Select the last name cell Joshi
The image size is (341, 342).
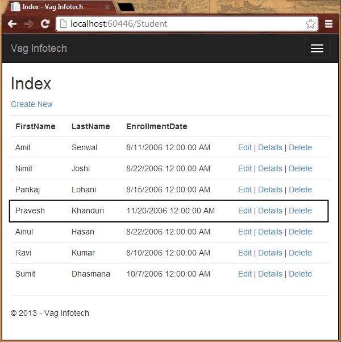click(81, 168)
